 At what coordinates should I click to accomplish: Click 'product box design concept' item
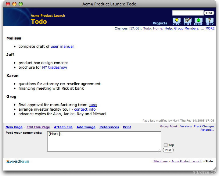(43, 63)
